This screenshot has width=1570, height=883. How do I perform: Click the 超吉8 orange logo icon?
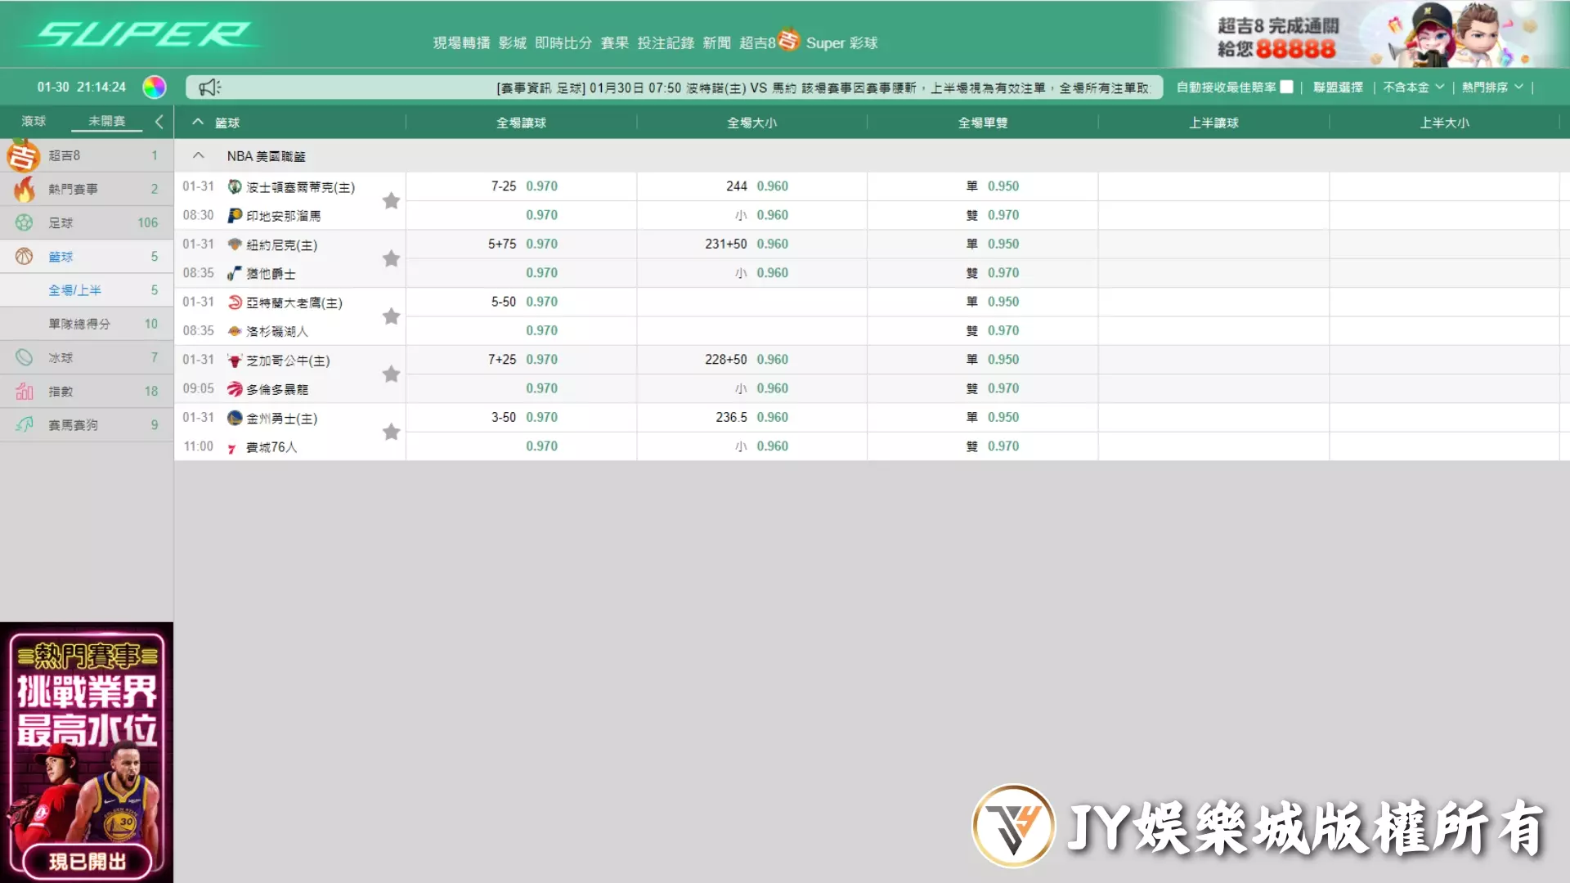point(23,155)
